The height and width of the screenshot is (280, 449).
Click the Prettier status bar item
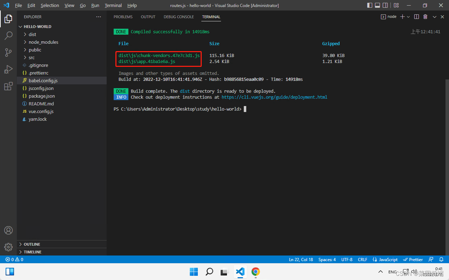coord(413,260)
